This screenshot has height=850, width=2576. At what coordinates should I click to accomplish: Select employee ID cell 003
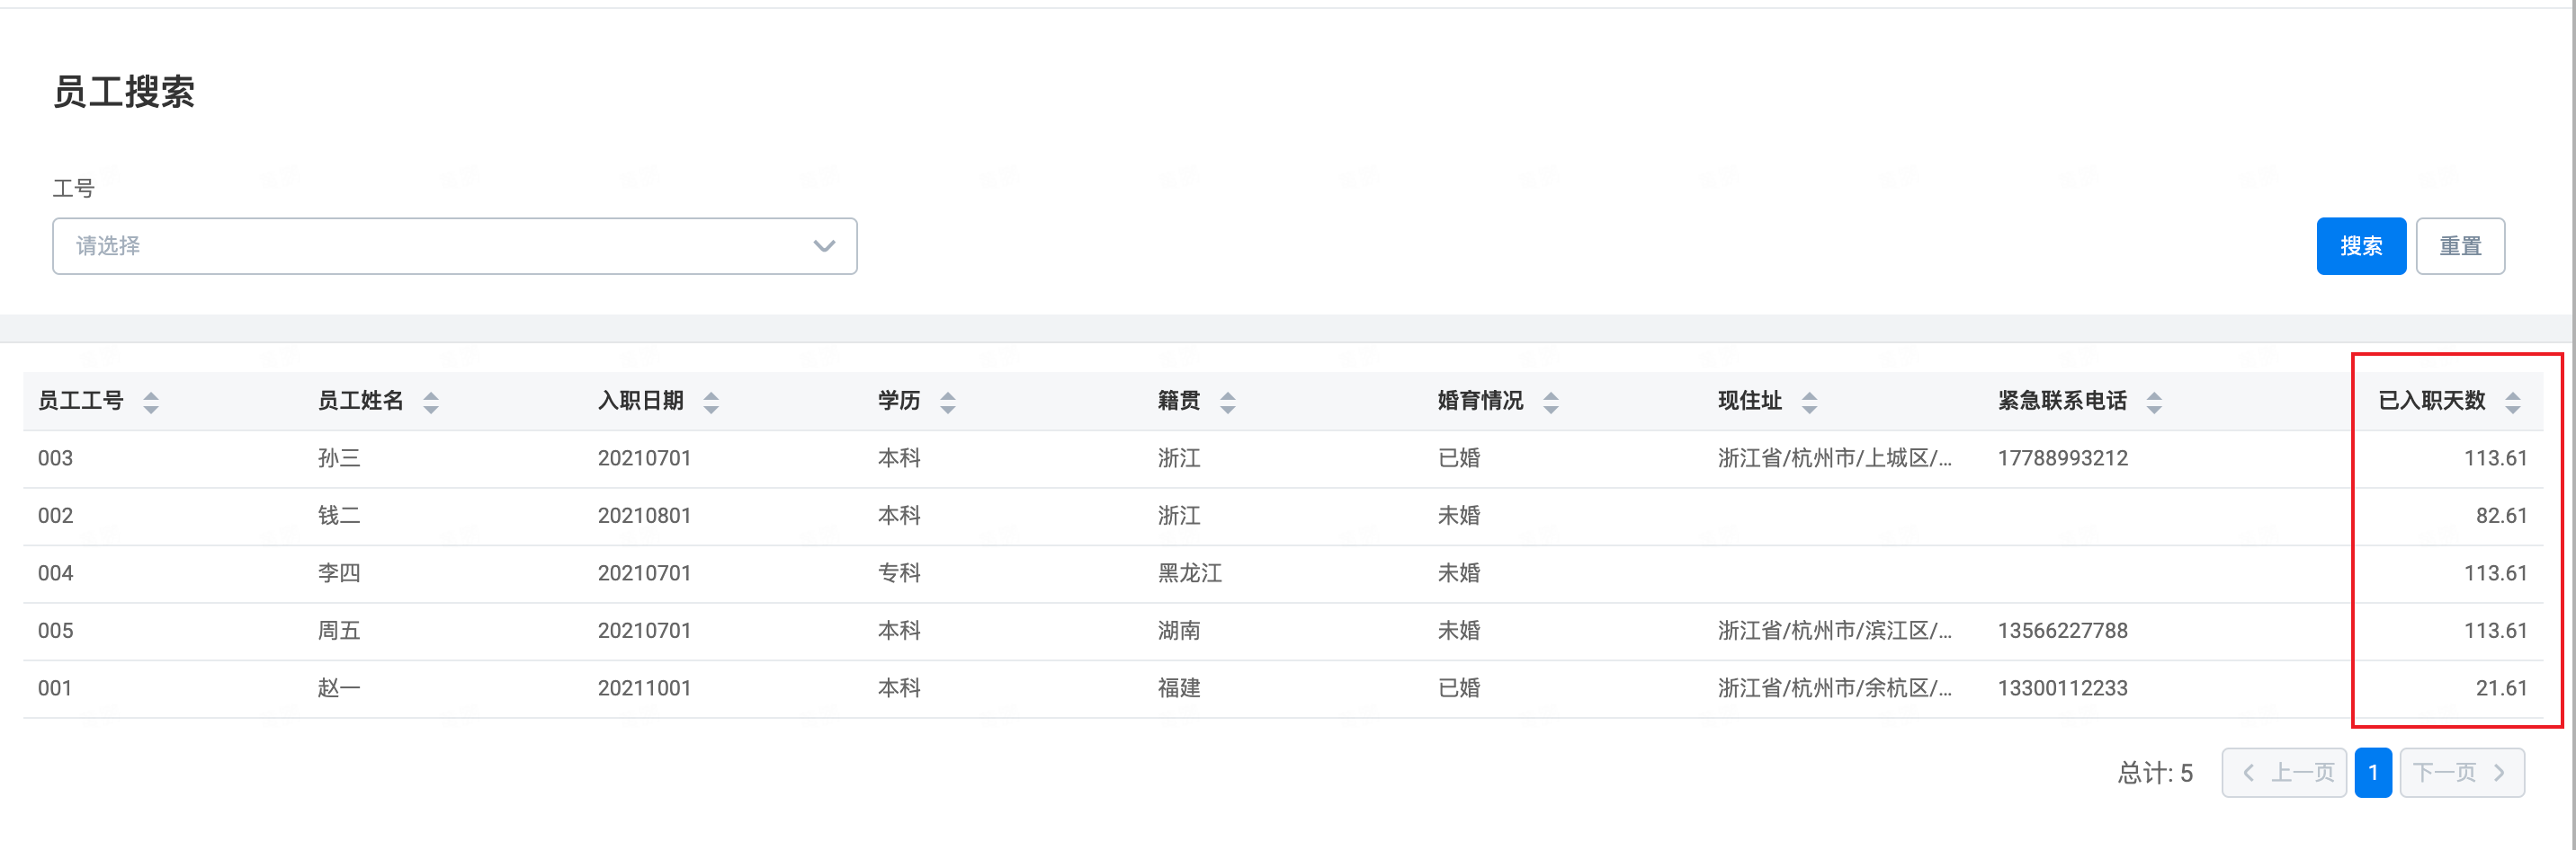pyautogui.click(x=55, y=458)
